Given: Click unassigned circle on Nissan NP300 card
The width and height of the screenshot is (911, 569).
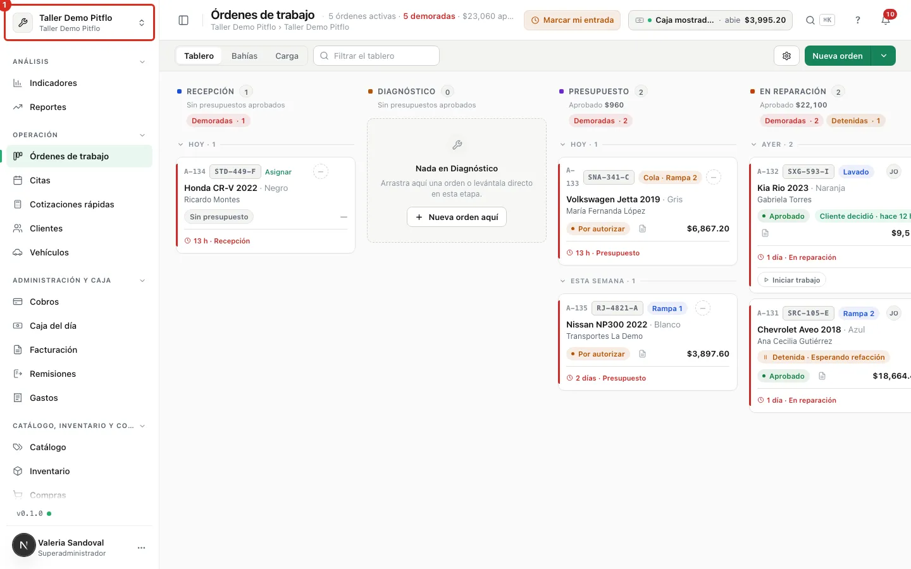Looking at the screenshot, I should [x=703, y=309].
